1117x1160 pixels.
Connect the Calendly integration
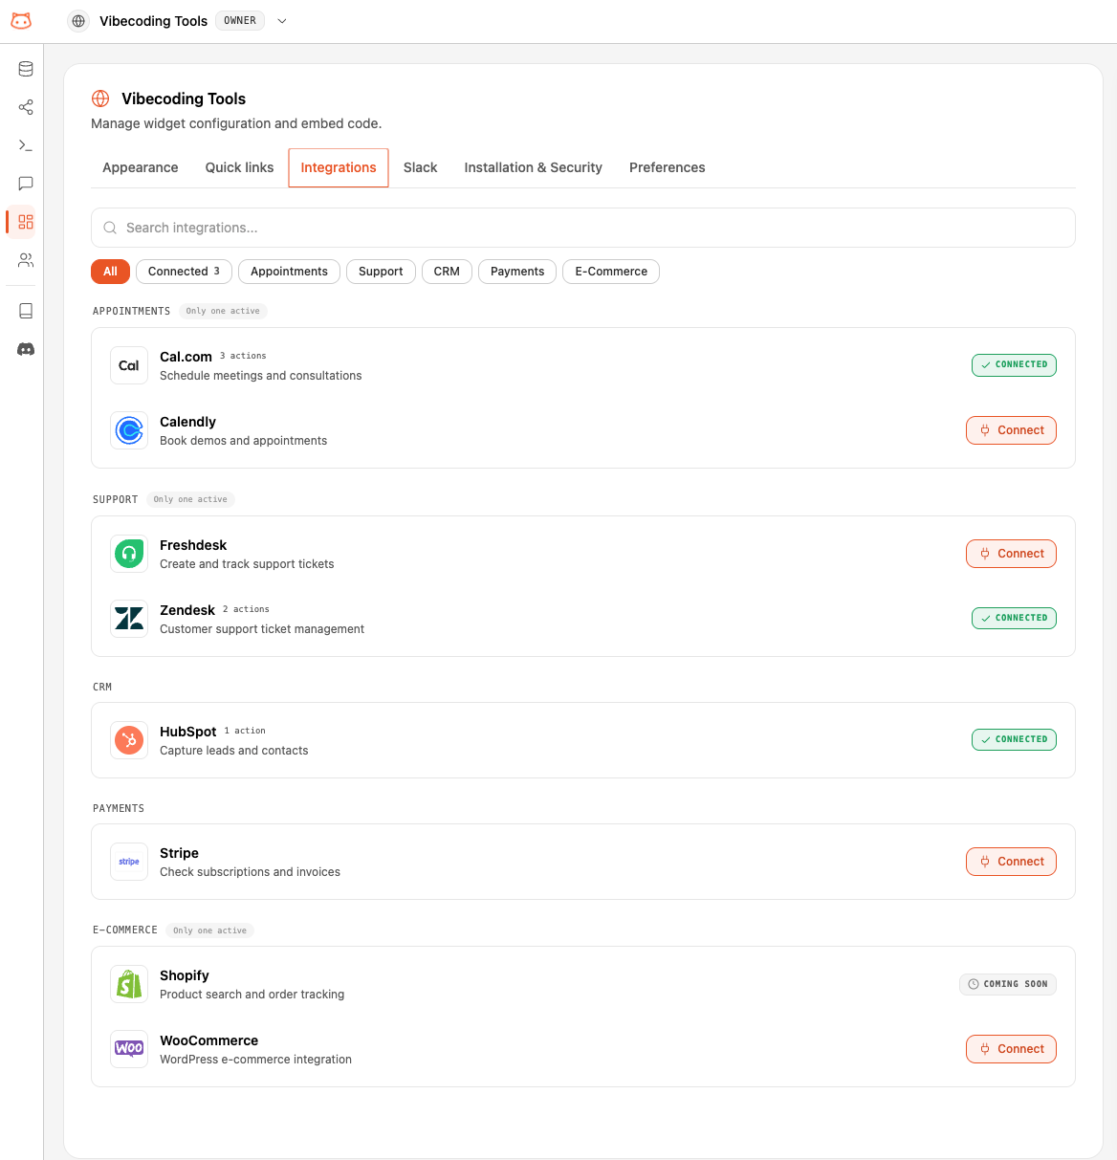pos(1011,430)
